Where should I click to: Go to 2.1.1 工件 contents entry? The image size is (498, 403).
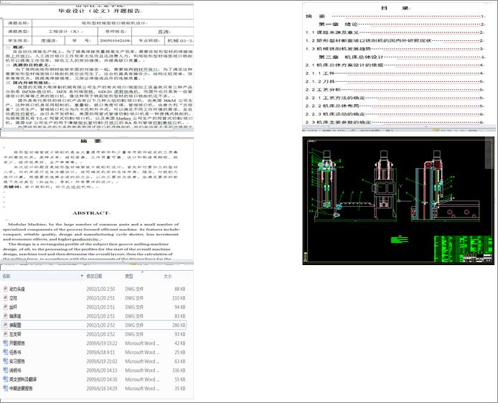point(320,73)
